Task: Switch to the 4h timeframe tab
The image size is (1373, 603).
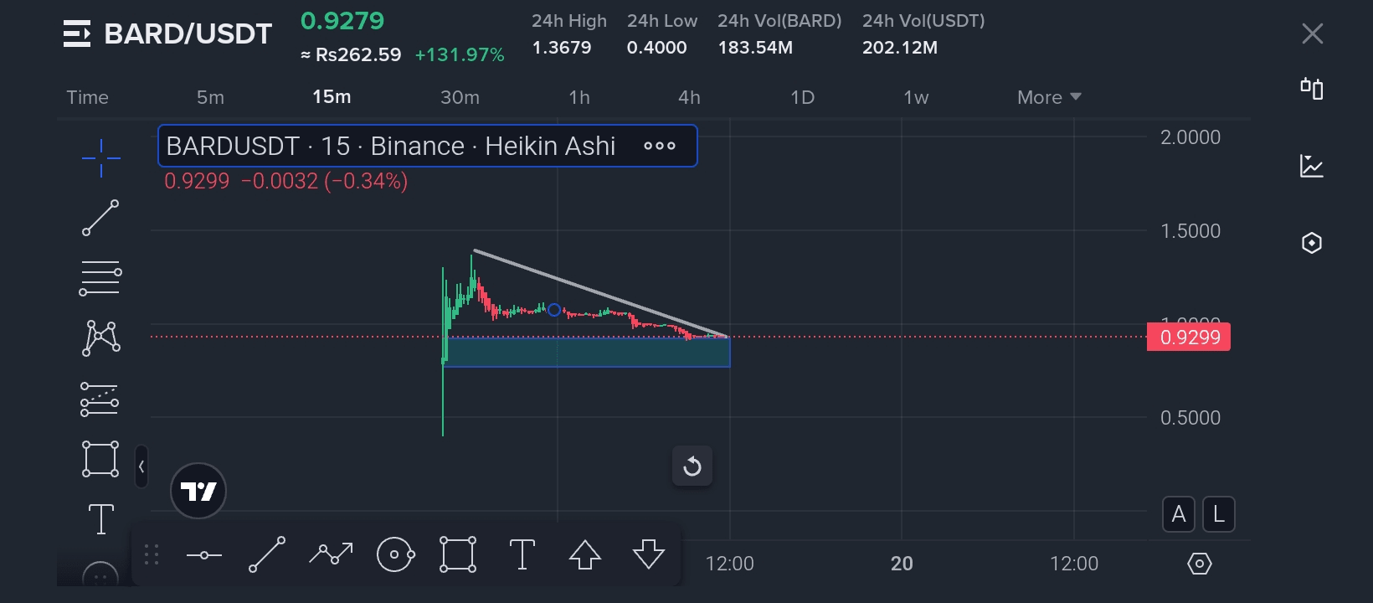Action: tap(689, 97)
